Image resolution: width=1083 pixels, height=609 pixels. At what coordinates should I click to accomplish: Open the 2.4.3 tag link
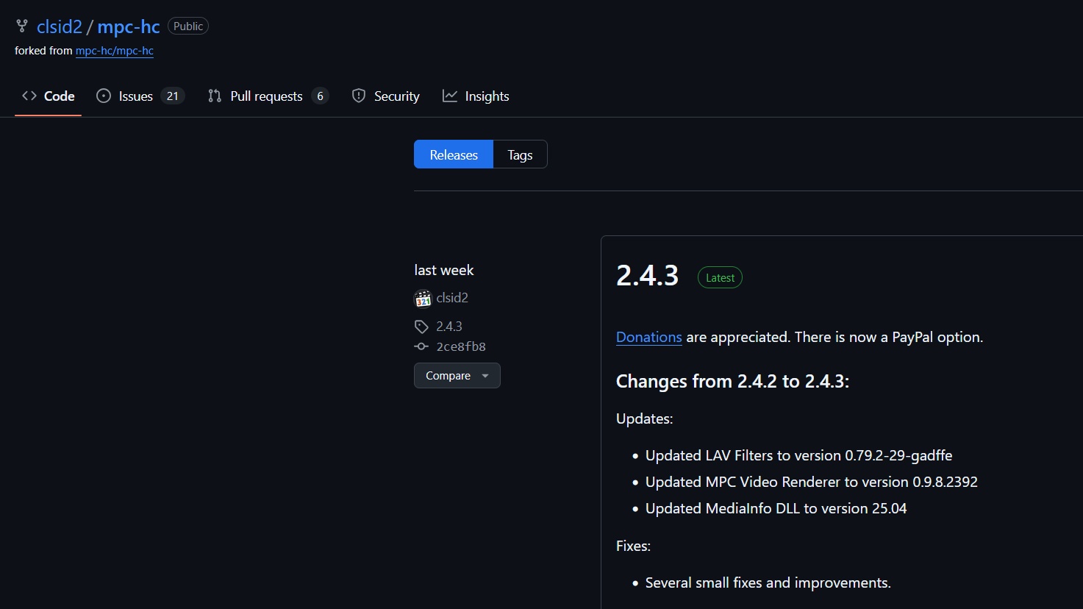(x=449, y=327)
